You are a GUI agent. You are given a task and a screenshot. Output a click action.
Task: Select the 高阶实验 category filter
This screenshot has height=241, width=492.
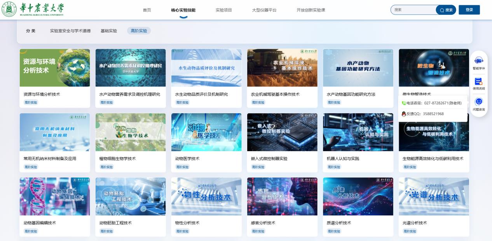point(139,31)
